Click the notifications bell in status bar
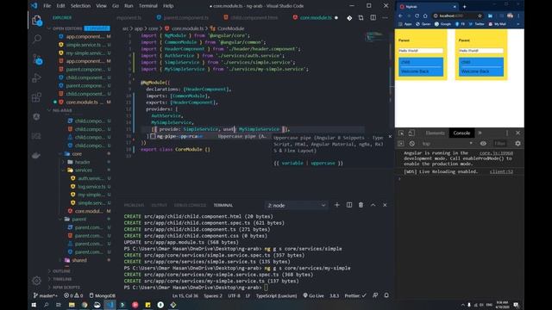 [386, 295]
